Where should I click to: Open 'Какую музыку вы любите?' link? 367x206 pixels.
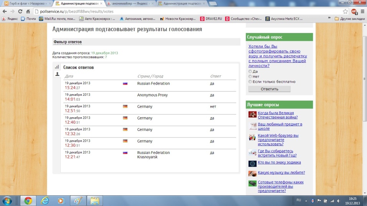click(x=281, y=172)
